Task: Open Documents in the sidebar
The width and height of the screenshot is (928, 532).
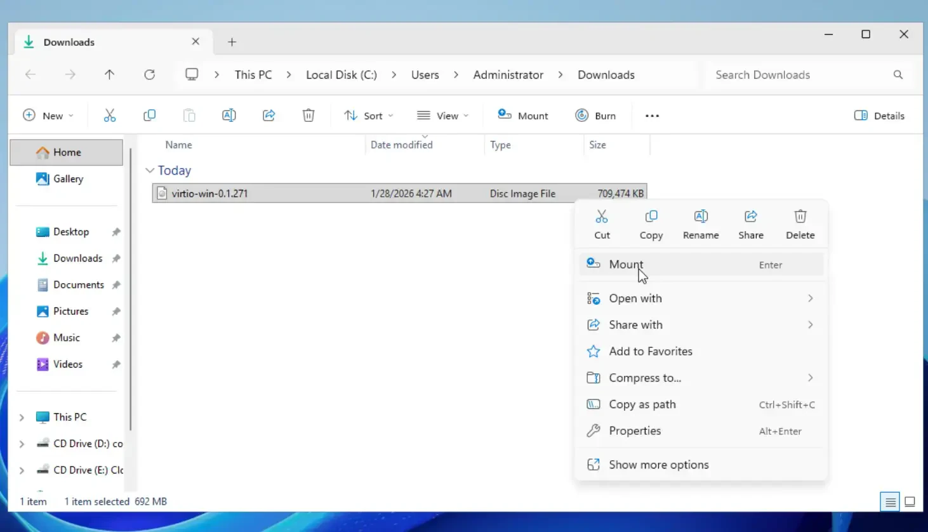Action: [78, 285]
